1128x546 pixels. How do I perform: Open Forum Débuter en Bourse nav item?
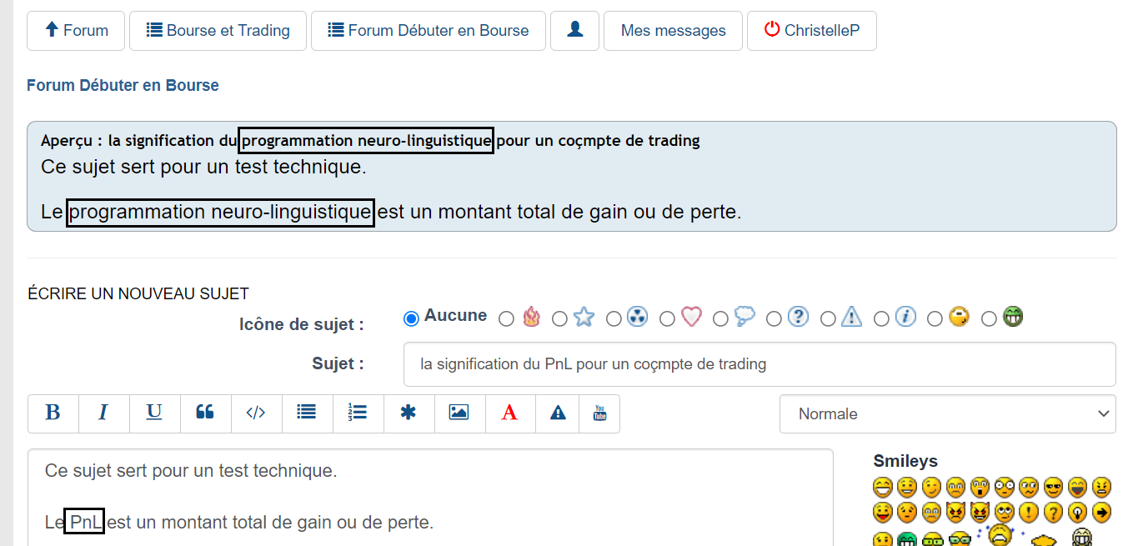[429, 31]
